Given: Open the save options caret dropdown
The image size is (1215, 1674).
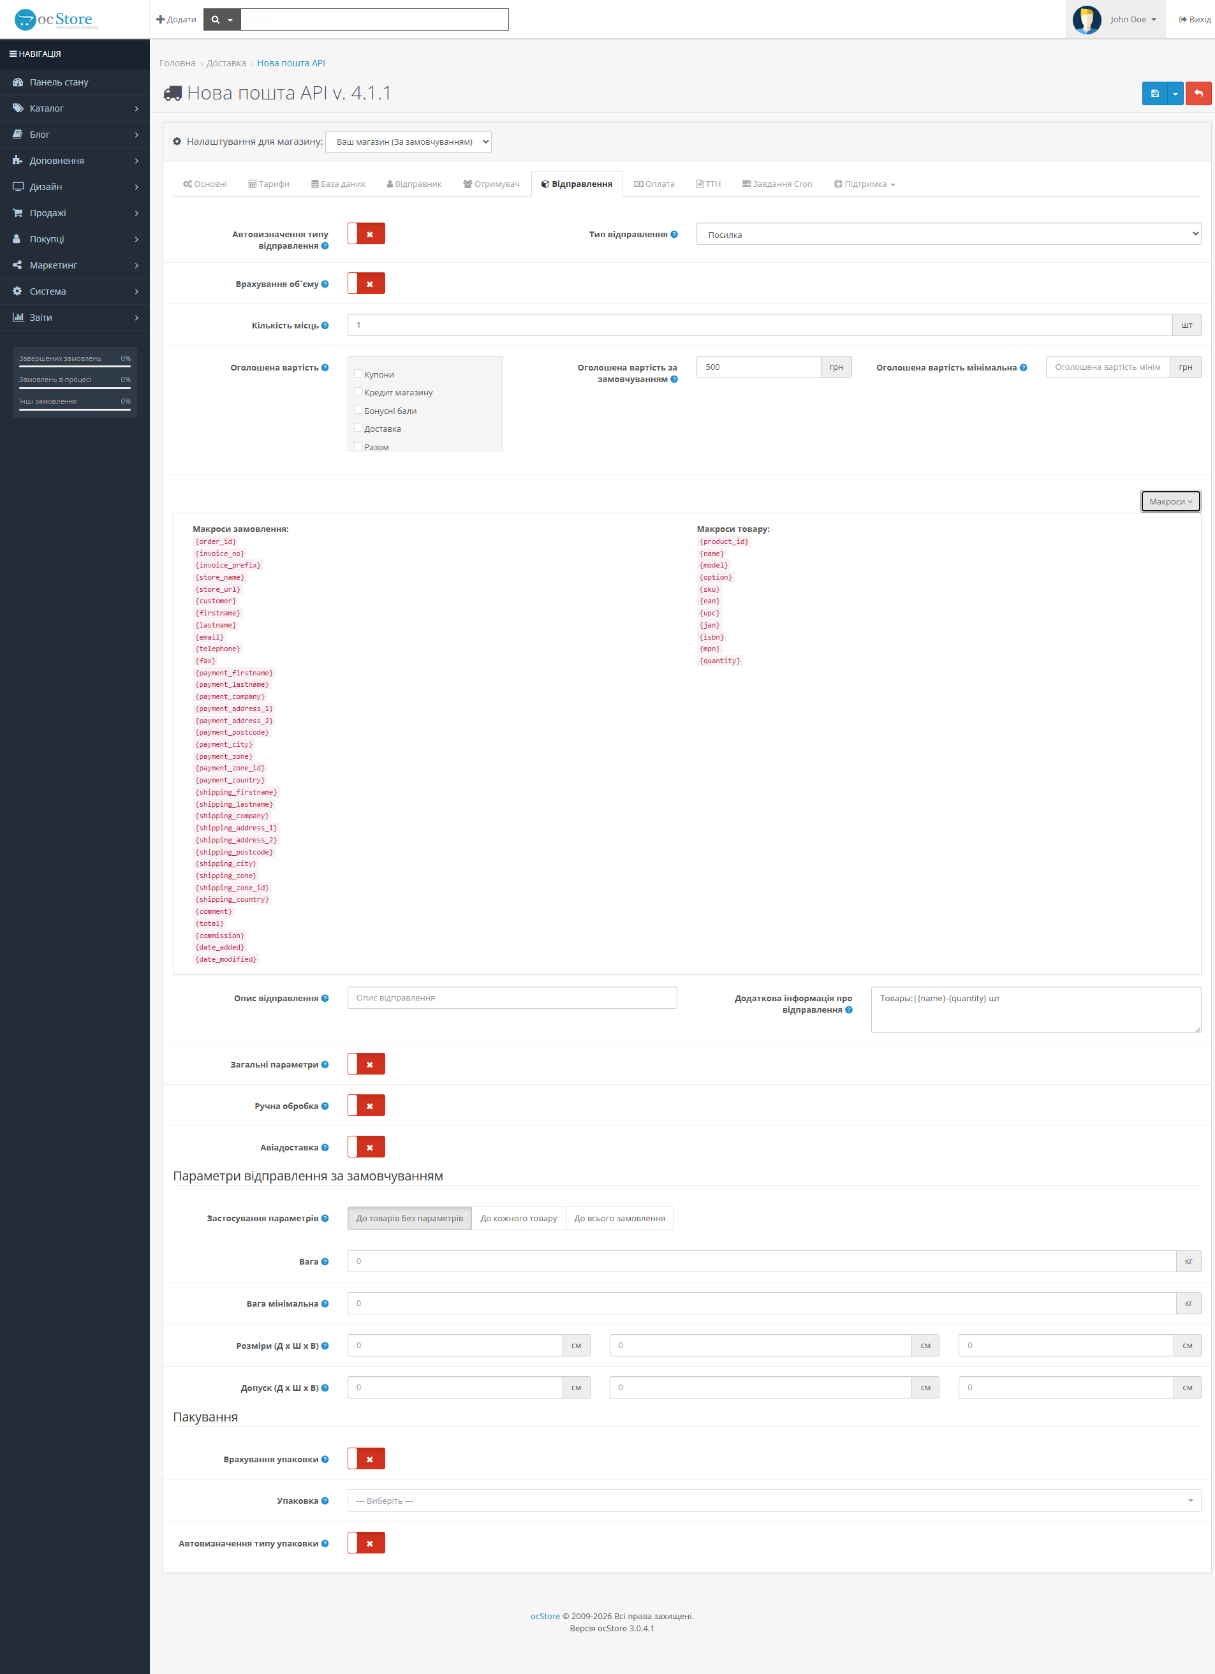Looking at the screenshot, I should pyautogui.click(x=1175, y=94).
